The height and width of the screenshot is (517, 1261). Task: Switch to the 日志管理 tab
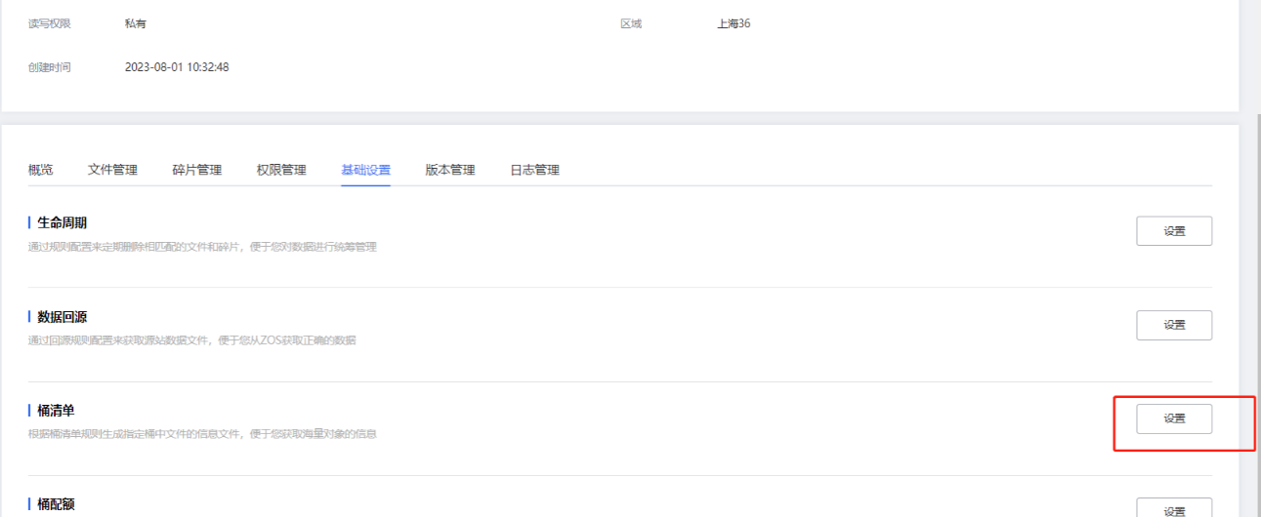[534, 170]
